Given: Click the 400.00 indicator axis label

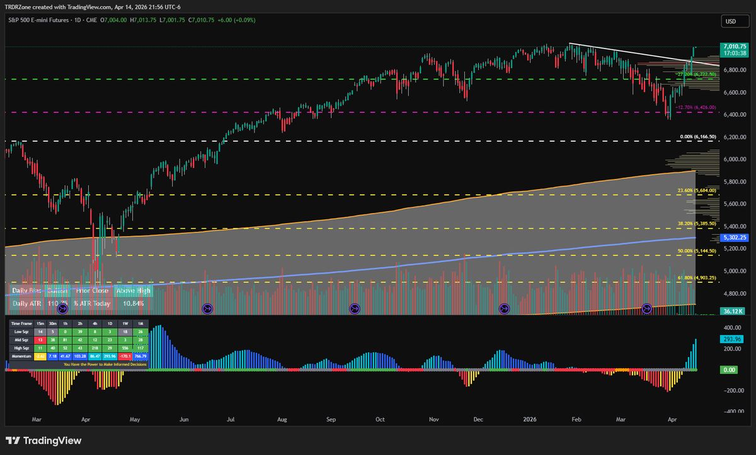Looking at the screenshot, I should [733, 328].
